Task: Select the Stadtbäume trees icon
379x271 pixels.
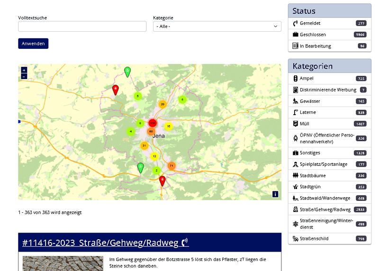Action: 295,175
